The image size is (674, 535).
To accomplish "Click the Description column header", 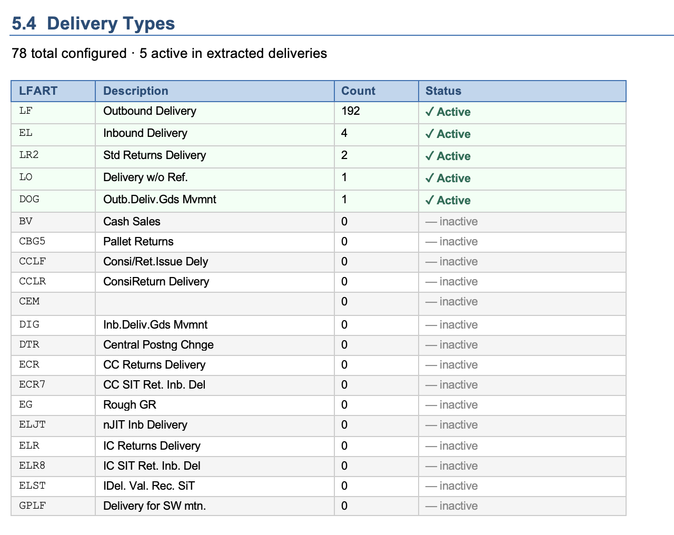I will pos(135,91).
